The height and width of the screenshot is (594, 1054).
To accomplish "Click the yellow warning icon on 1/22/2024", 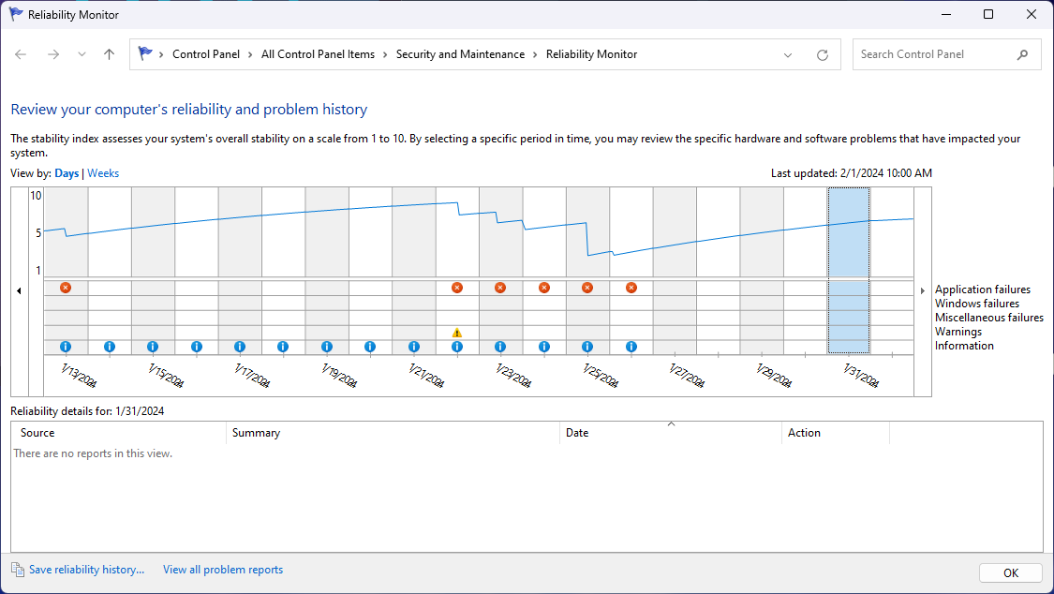I will [x=457, y=333].
